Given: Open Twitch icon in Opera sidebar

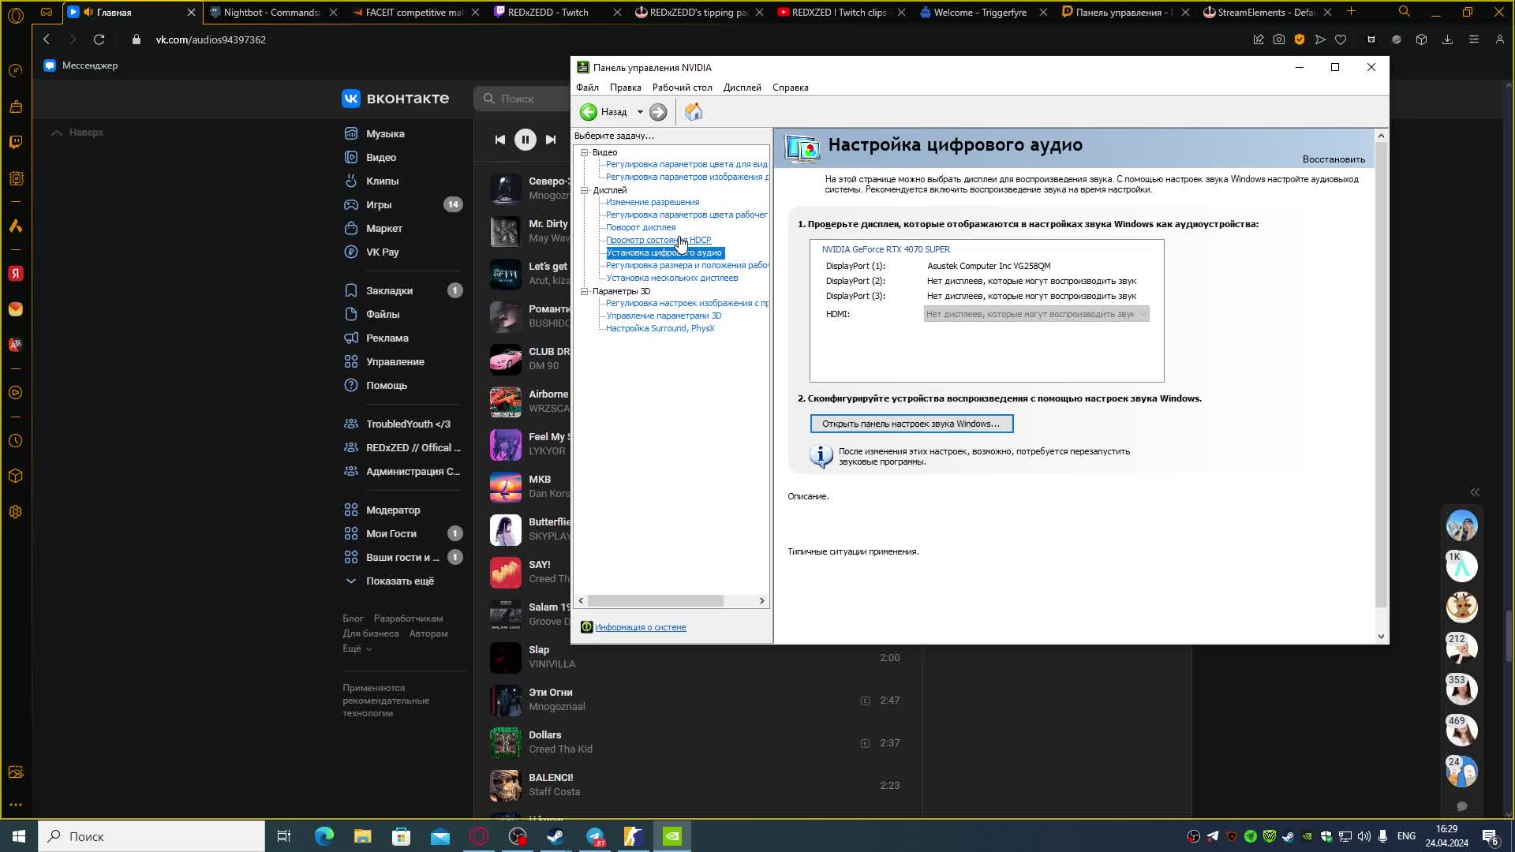Looking at the screenshot, I should tap(16, 142).
